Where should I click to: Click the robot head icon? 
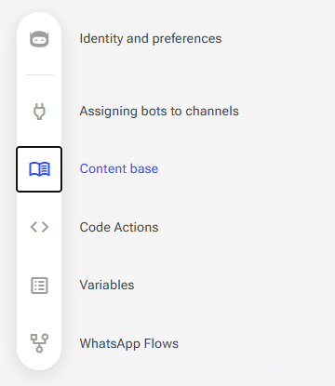(39, 39)
